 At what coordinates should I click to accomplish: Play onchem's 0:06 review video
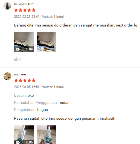[x=24, y=135]
